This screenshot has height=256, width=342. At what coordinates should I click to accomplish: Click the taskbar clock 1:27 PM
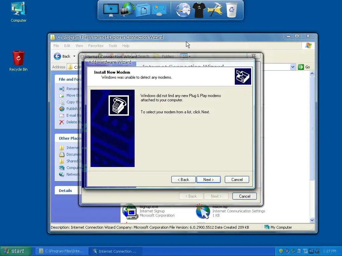(330, 251)
